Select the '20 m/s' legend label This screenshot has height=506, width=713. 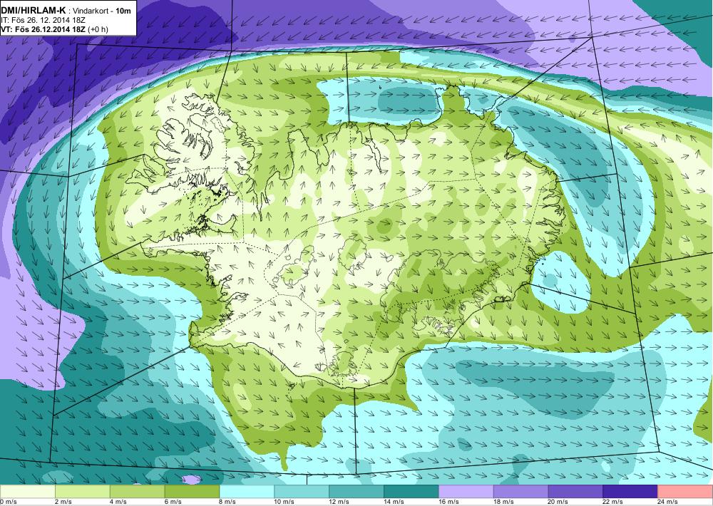558,502
